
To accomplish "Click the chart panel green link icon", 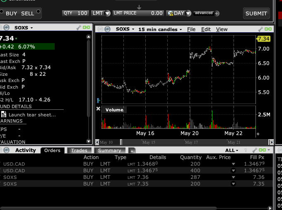I will coord(269,29).
